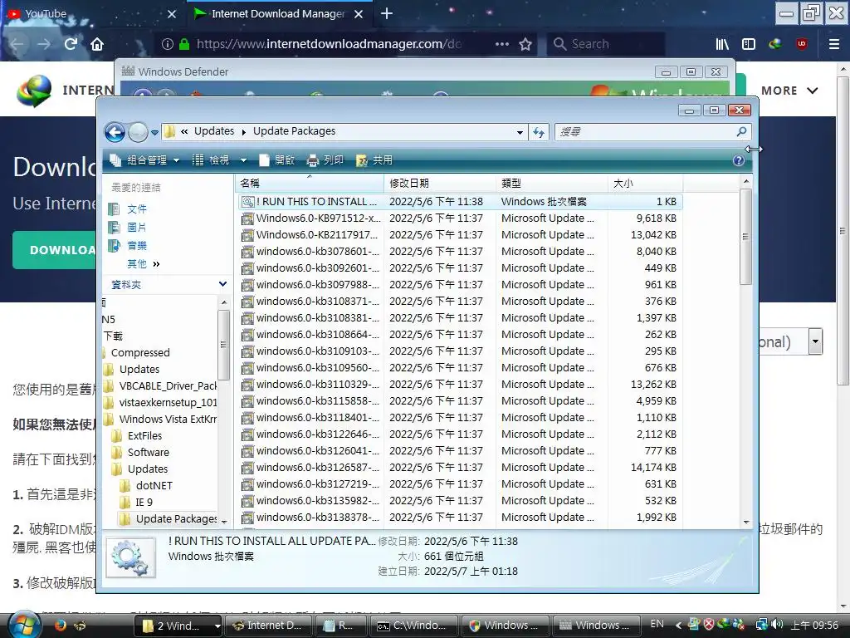The width and height of the screenshot is (850, 638).
Task: Open the address bar history dropdown
Action: [x=520, y=132]
